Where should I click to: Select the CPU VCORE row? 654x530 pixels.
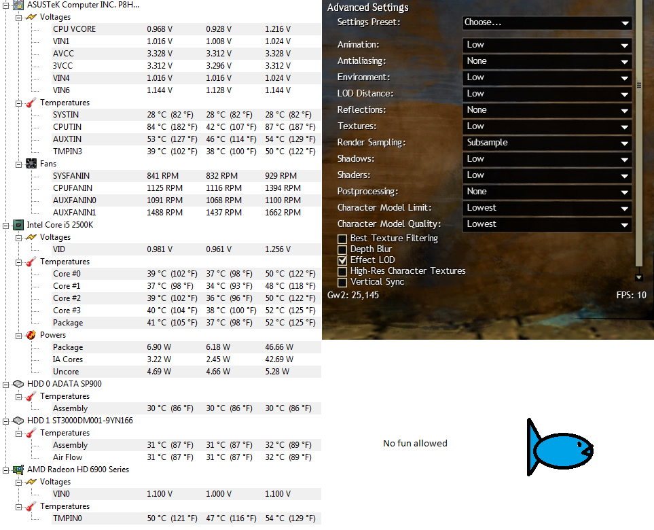pyautogui.click(x=186, y=29)
